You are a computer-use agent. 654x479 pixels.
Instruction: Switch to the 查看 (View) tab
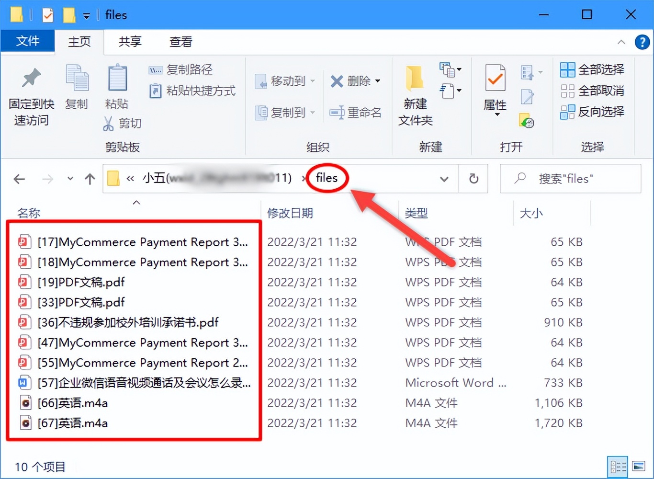coord(180,42)
